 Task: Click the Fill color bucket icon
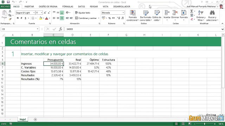tap(41, 18)
